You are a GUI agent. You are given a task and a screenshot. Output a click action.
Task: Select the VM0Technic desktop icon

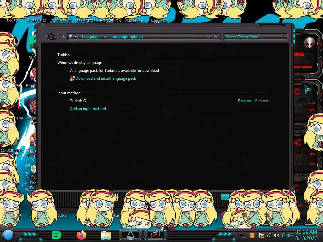(x=135, y=21)
